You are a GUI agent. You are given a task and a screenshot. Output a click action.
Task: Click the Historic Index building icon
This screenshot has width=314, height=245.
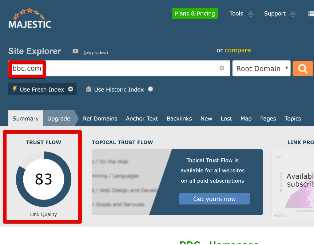[88, 89]
